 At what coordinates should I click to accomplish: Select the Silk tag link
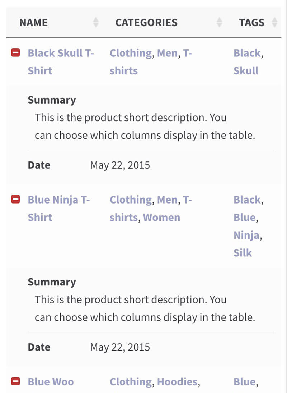[x=243, y=253]
